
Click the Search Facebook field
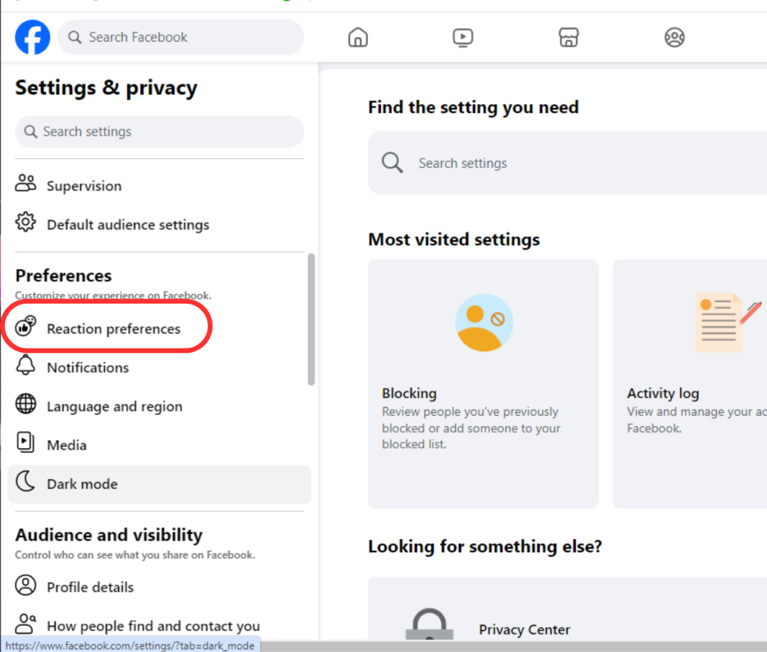[x=180, y=37]
